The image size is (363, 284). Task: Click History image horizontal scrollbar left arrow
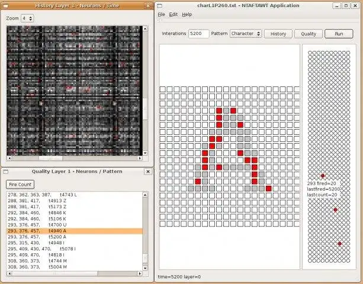tap(9, 158)
